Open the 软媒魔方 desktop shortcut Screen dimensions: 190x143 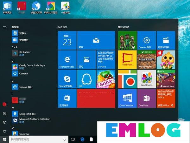[x=7, y=7]
